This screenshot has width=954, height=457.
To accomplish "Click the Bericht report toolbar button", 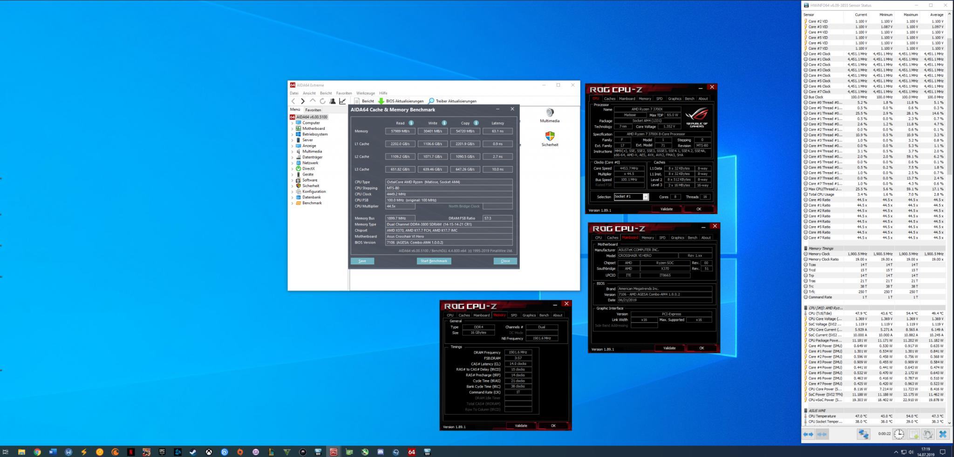I will [x=364, y=101].
